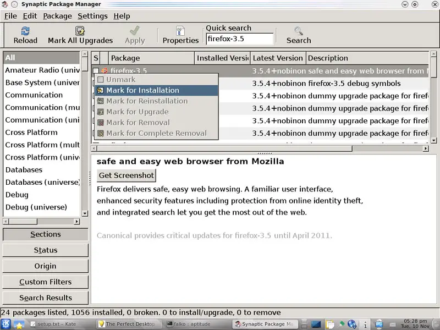Click the Synaptic window title bar icon

(5, 4)
